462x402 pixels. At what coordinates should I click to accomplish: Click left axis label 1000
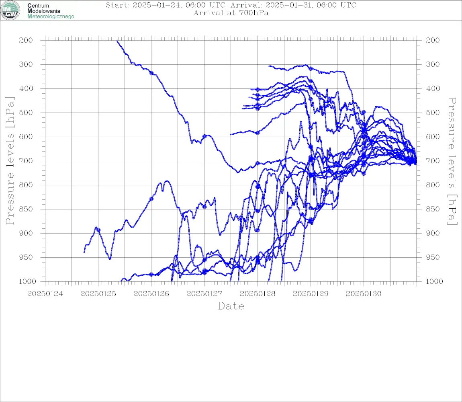[27, 281]
